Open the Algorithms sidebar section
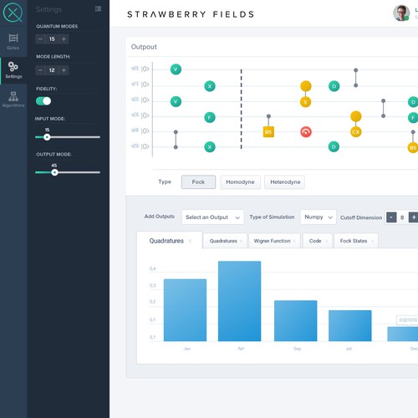Image resolution: width=418 pixels, height=418 pixels. click(x=13, y=99)
